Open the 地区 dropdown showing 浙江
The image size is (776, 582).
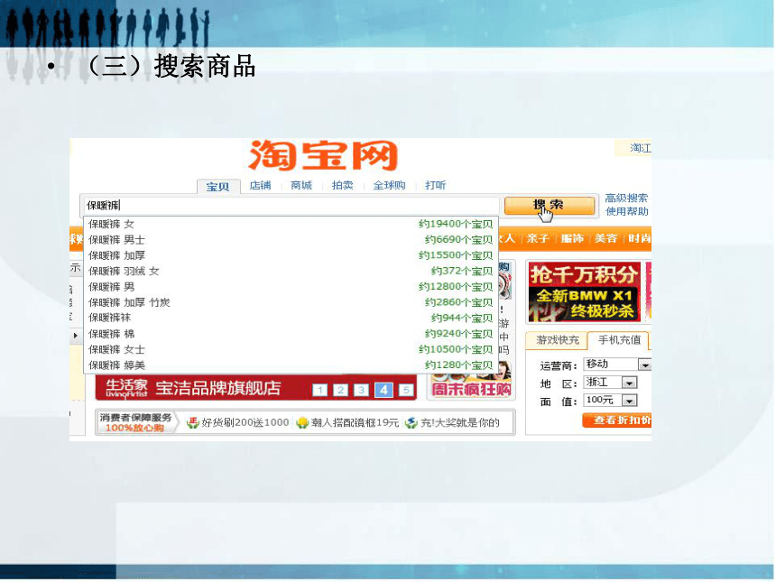click(x=611, y=383)
